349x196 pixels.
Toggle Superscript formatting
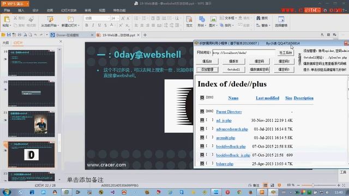click(x=121, y=26)
